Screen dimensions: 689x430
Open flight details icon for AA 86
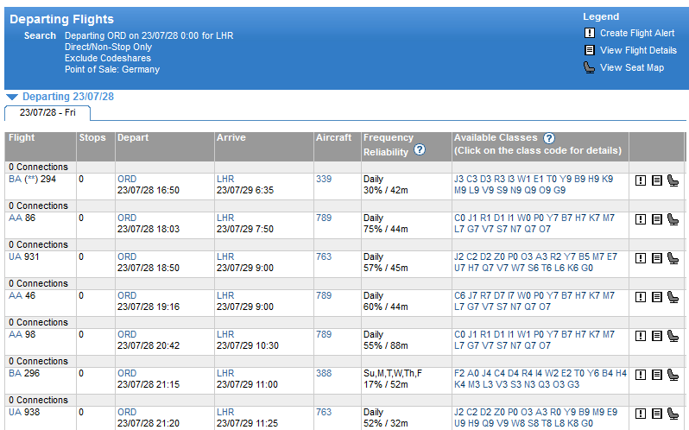656,219
